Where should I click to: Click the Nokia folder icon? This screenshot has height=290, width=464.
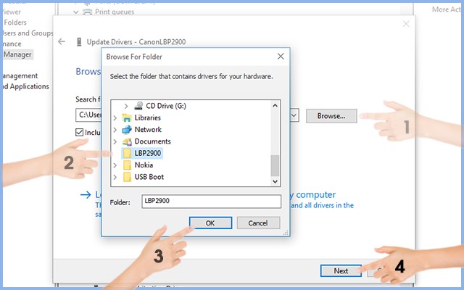(127, 165)
